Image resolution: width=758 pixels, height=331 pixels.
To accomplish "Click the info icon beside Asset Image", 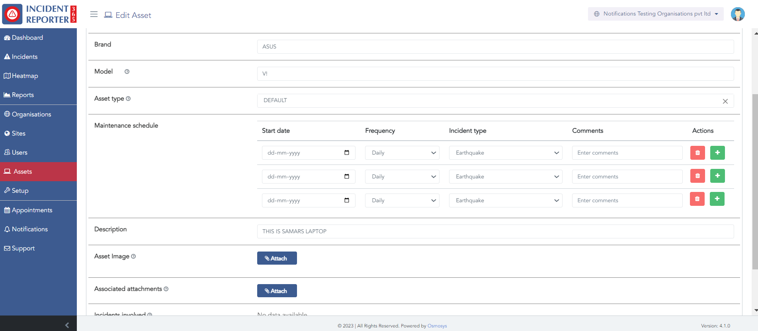I will [x=133, y=256].
